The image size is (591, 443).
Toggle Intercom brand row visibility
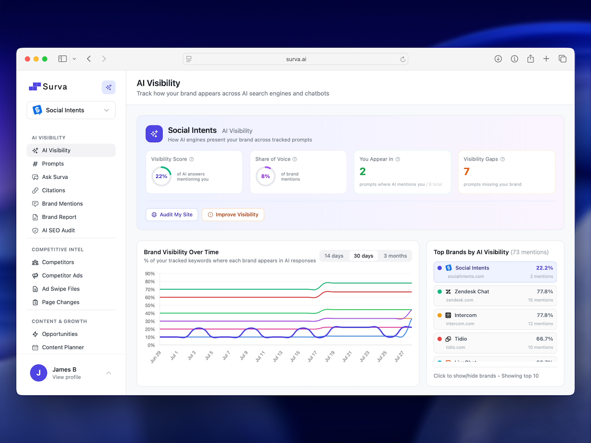click(x=495, y=319)
